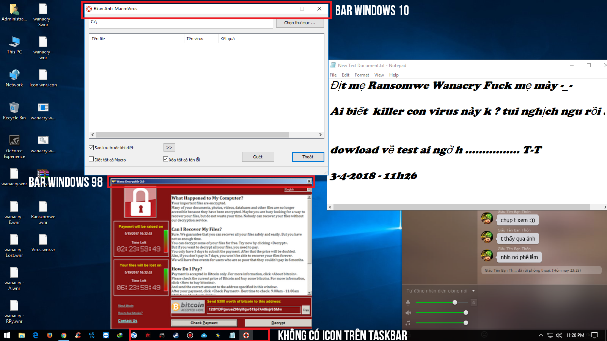
Task: Uncheck 'Xóa tất cả tên lỗi' option
Action: (165, 160)
